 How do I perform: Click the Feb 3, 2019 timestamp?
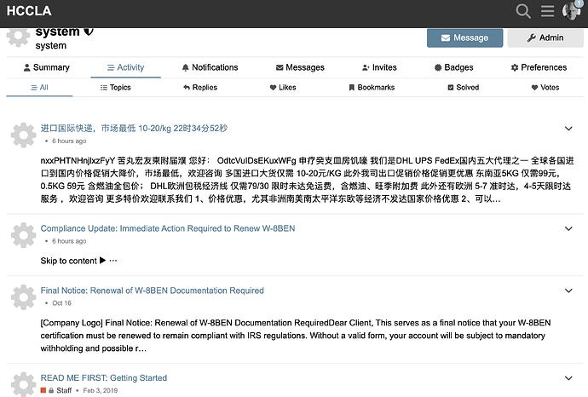point(100,390)
